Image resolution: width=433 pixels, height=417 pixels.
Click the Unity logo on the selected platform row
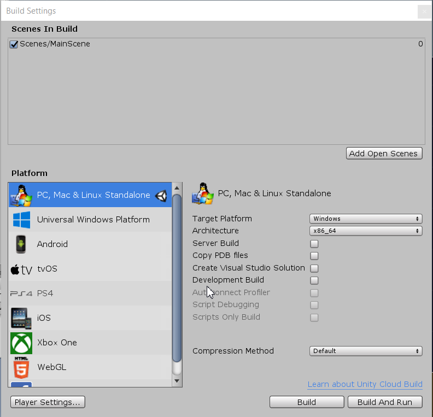click(x=161, y=196)
